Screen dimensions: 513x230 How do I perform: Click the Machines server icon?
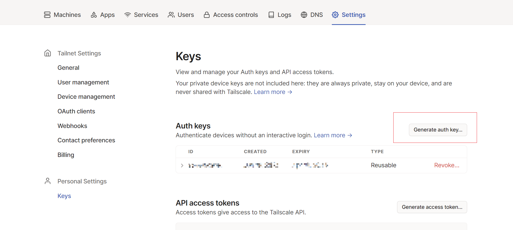click(x=47, y=15)
